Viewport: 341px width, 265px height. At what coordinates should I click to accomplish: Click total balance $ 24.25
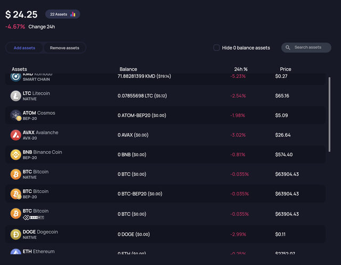[x=21, y=14]
